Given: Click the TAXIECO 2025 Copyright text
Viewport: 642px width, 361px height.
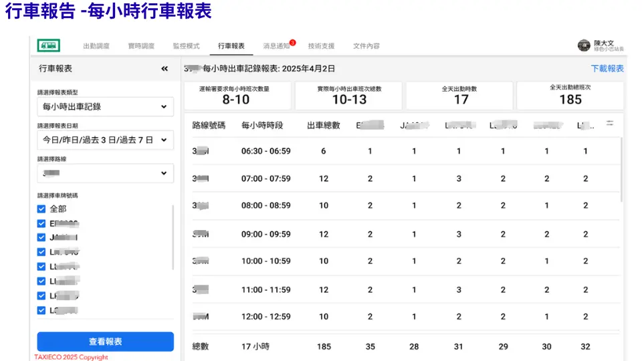Looking at the screenshot, I should pos(71,357).
